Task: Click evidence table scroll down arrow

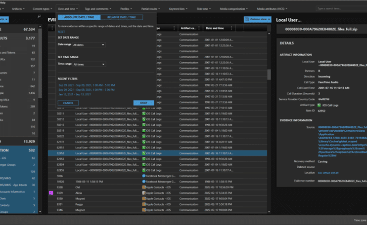Action: click(269, 212)
